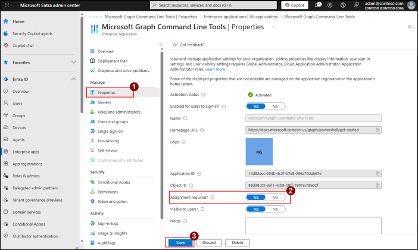Click the Delegated admin partners icon
This screenshot has width=418, height=250.
click(6, 187)
